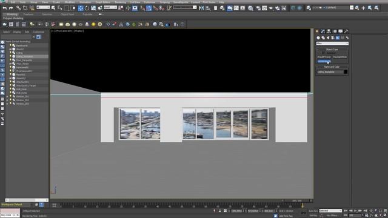This screenshot has width=388, height=218.
Task: Open the scene explorer Customize menu
Action: coord(38,32)
